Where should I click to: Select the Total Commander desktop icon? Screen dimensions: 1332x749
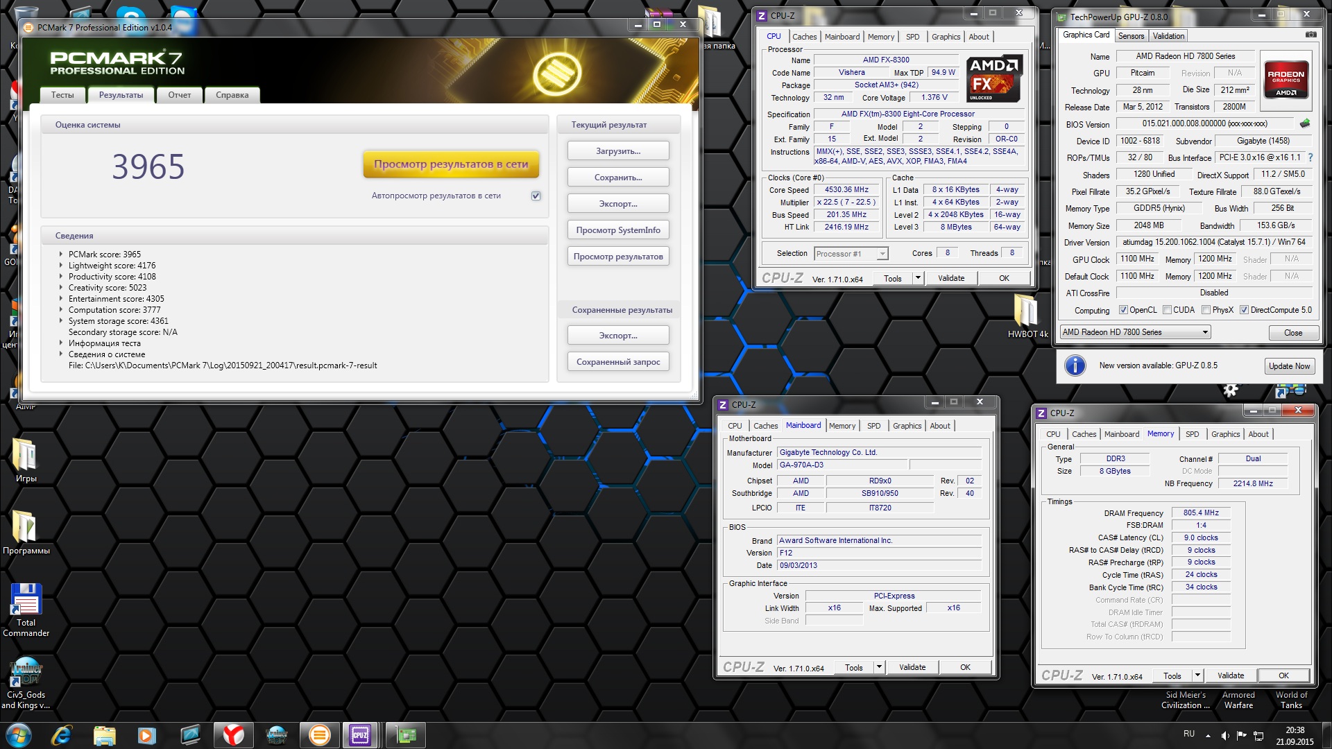(x=26, y=610)
